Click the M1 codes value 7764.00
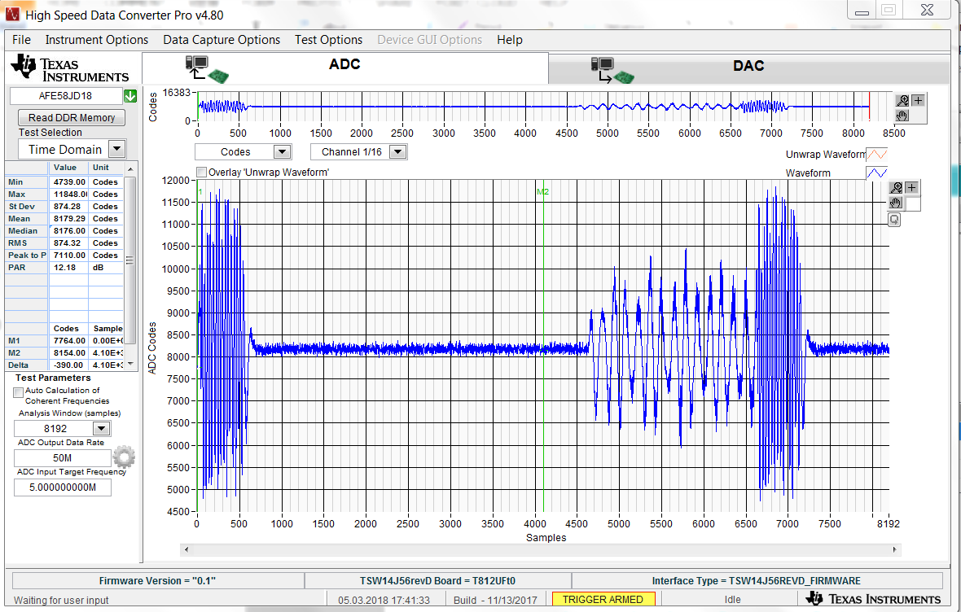The height and width of the screenshot is (612, 961). tap(68, 341)
